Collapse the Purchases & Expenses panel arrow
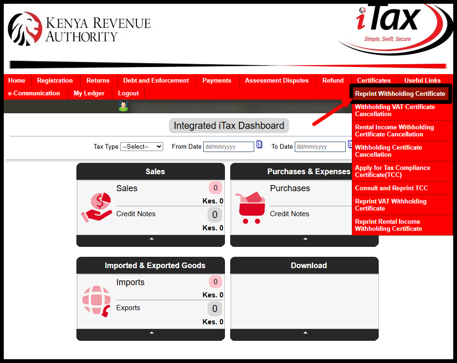 click(305, 239)
